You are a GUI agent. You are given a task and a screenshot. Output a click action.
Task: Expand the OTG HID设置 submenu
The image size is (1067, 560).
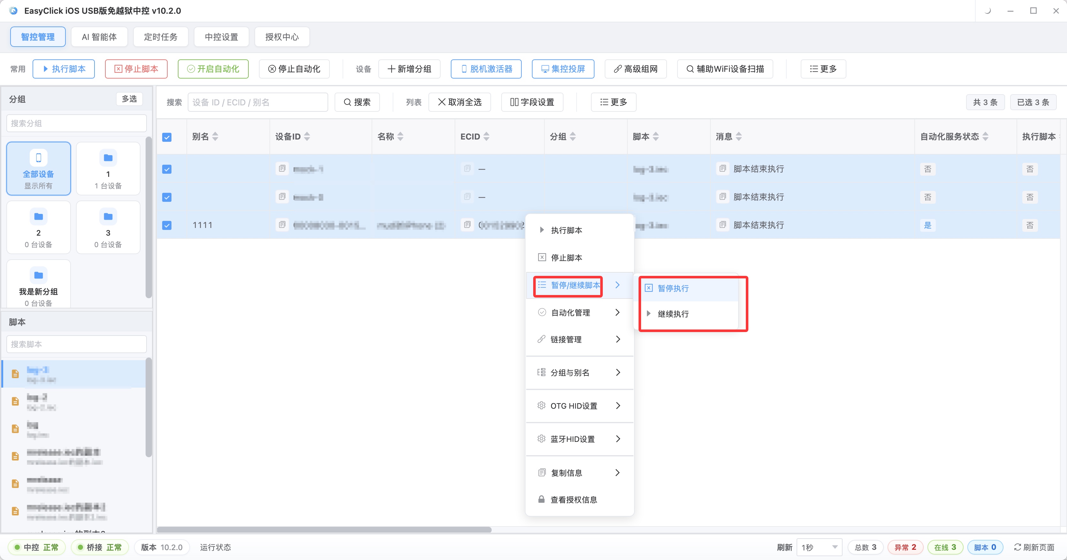point(579,405)
